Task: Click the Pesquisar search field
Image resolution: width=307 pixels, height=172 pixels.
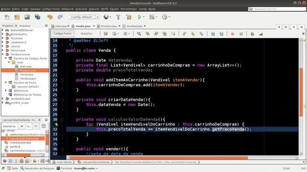Action: [277, 9]
